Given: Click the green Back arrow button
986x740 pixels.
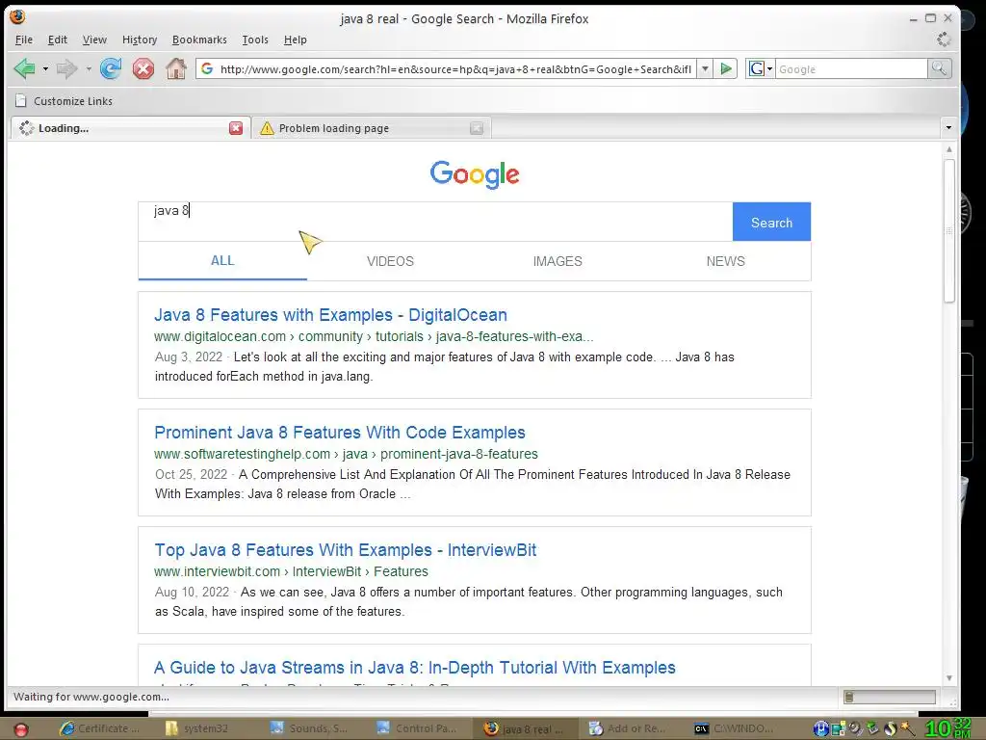Looking at the screenshot, I should 24,68.
